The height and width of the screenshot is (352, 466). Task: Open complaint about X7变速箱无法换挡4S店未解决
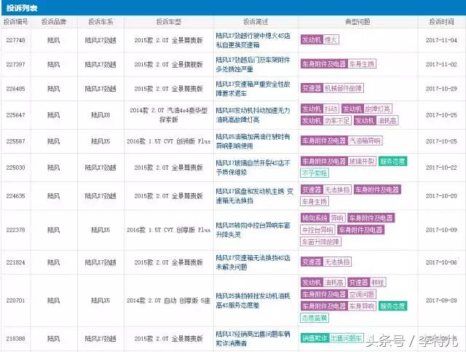click(x=253, y=262)
